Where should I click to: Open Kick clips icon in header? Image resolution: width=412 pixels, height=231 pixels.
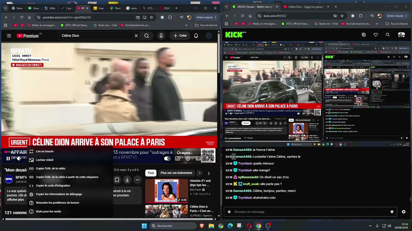pos(364,35)
